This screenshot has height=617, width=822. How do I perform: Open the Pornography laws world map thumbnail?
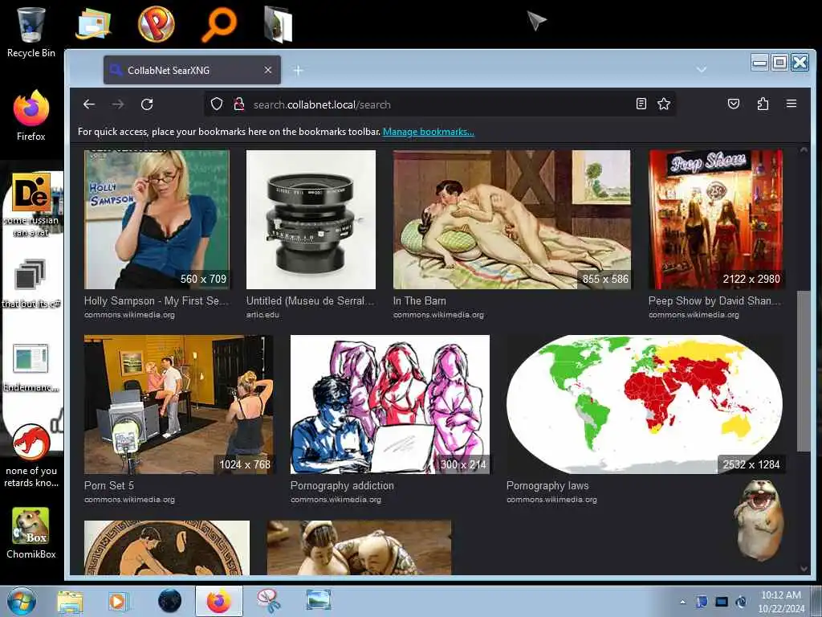pos(645,404)
